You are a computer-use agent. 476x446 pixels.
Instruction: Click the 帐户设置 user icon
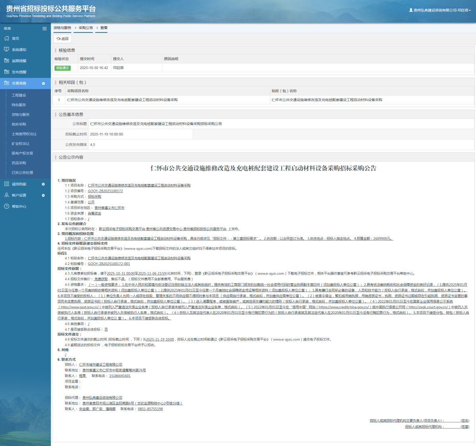point(6,195)
